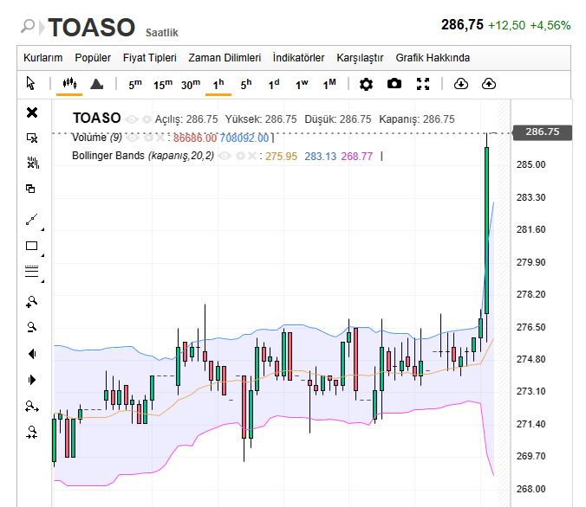Open Bollinger Bands settings gear

241,156
